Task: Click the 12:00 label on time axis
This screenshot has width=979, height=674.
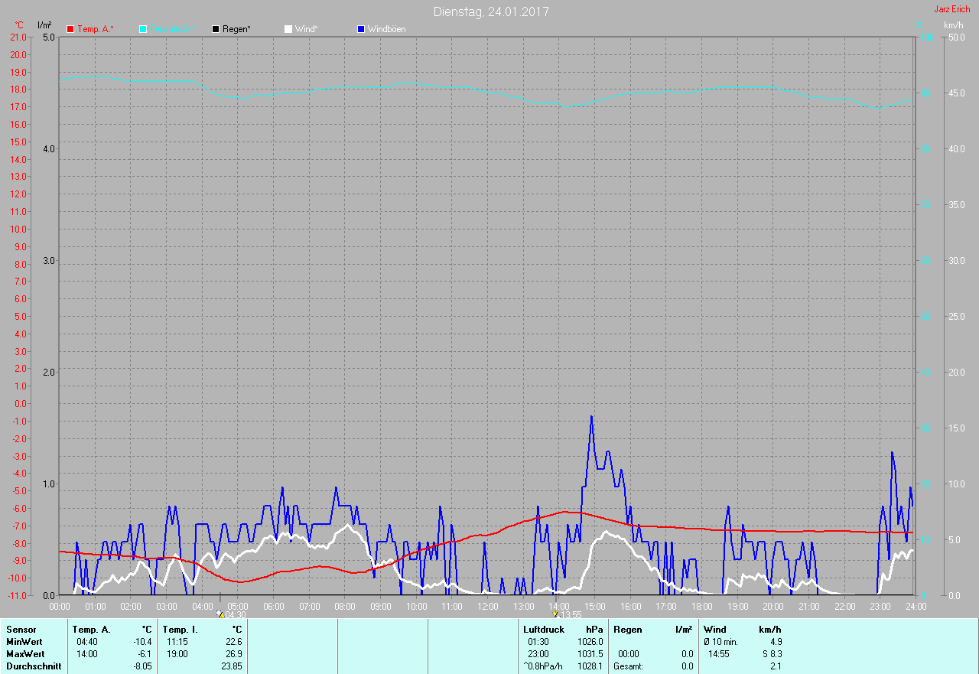Action: point(488,606)
